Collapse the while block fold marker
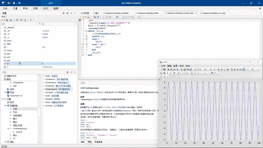This screenshot has height=148, width=263. 87,31
